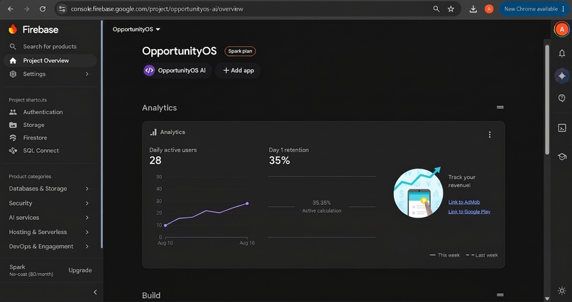Click the Firestore waves icon
The height and width of the screenshot is (302, 572).
coord(13,138)
